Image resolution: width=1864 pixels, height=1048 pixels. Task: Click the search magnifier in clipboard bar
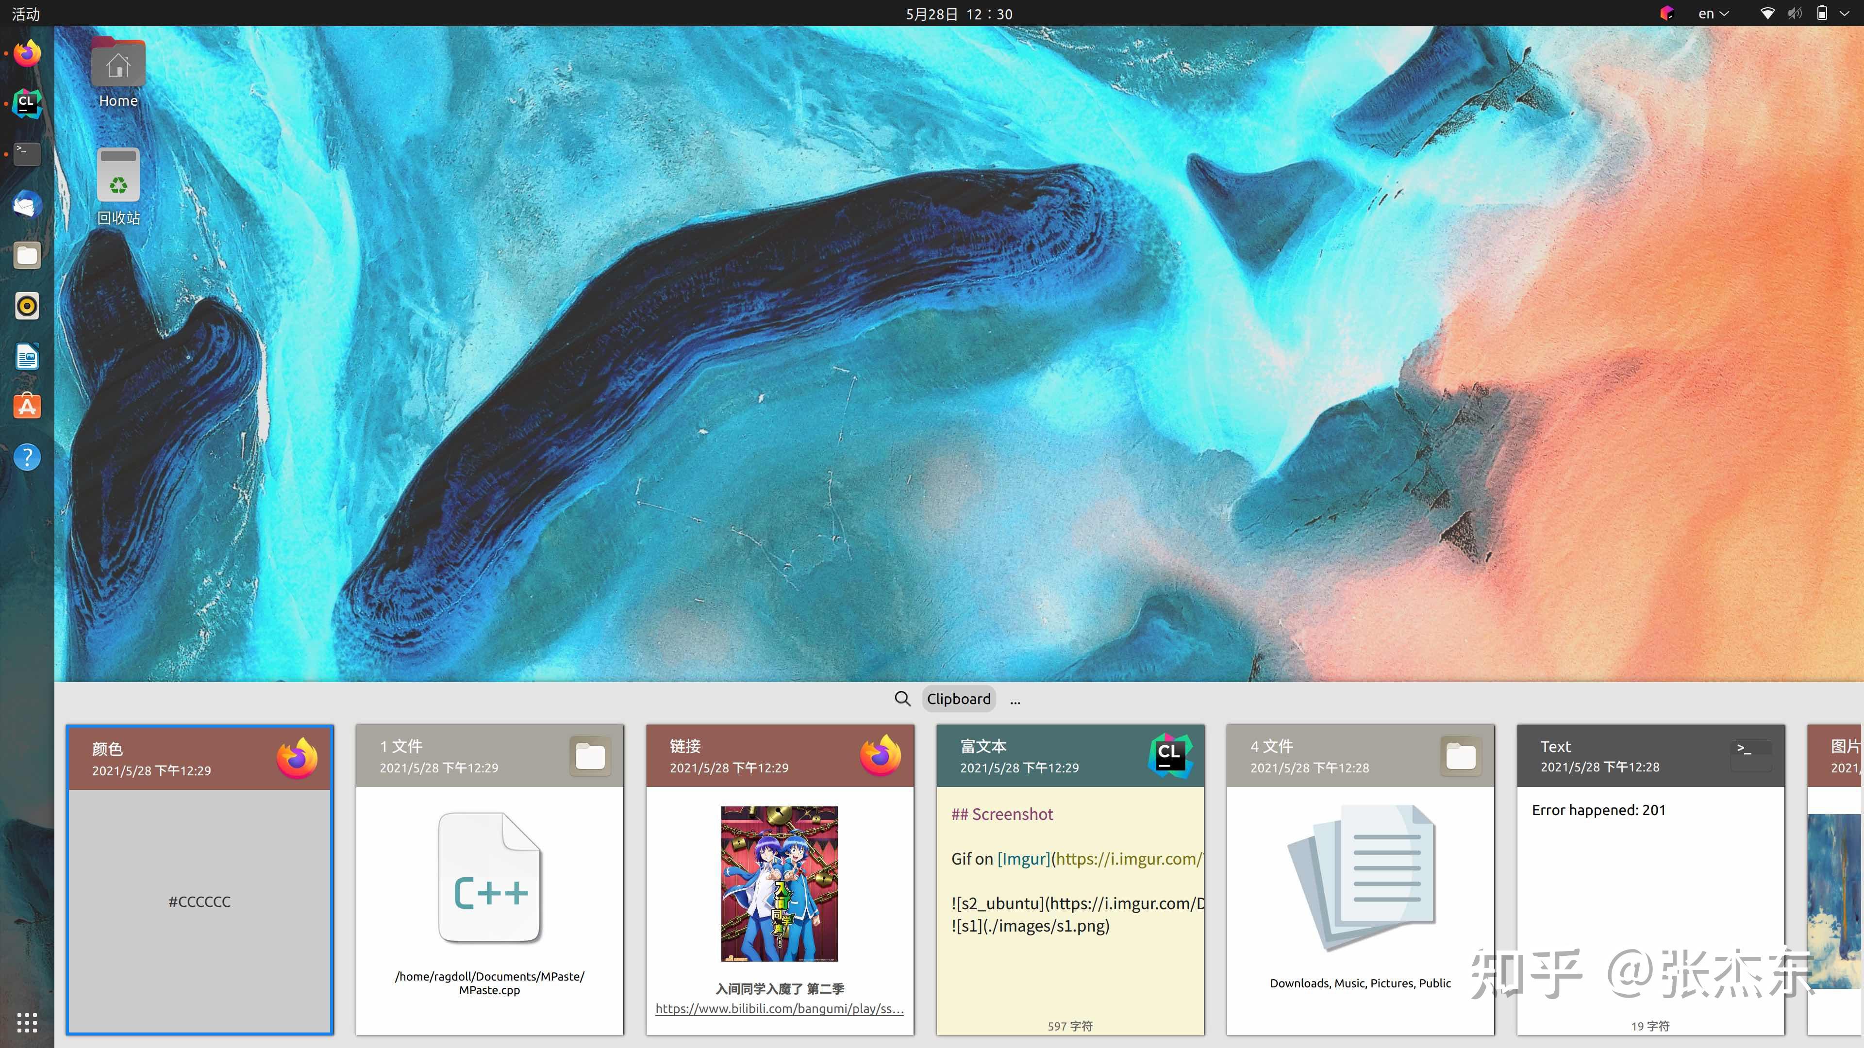[x=902, y=699]
